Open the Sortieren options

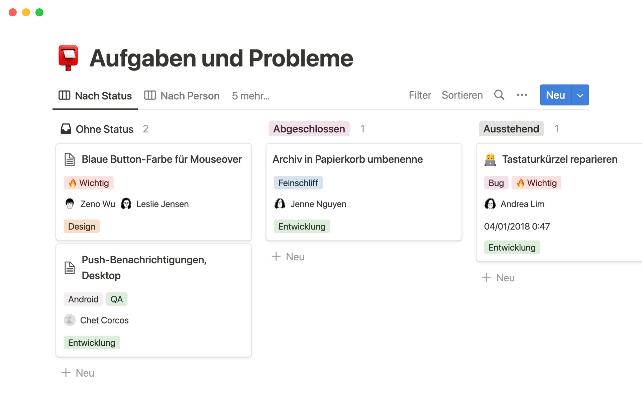pyautogui.click(x=462, y=95)
